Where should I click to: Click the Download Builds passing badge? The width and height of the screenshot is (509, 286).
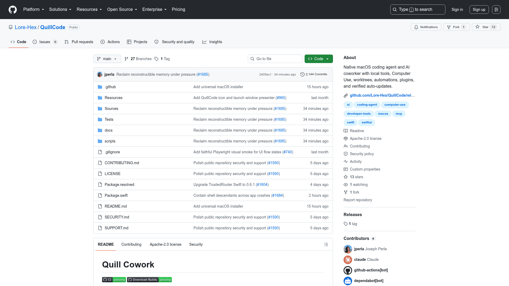(149, 280)
